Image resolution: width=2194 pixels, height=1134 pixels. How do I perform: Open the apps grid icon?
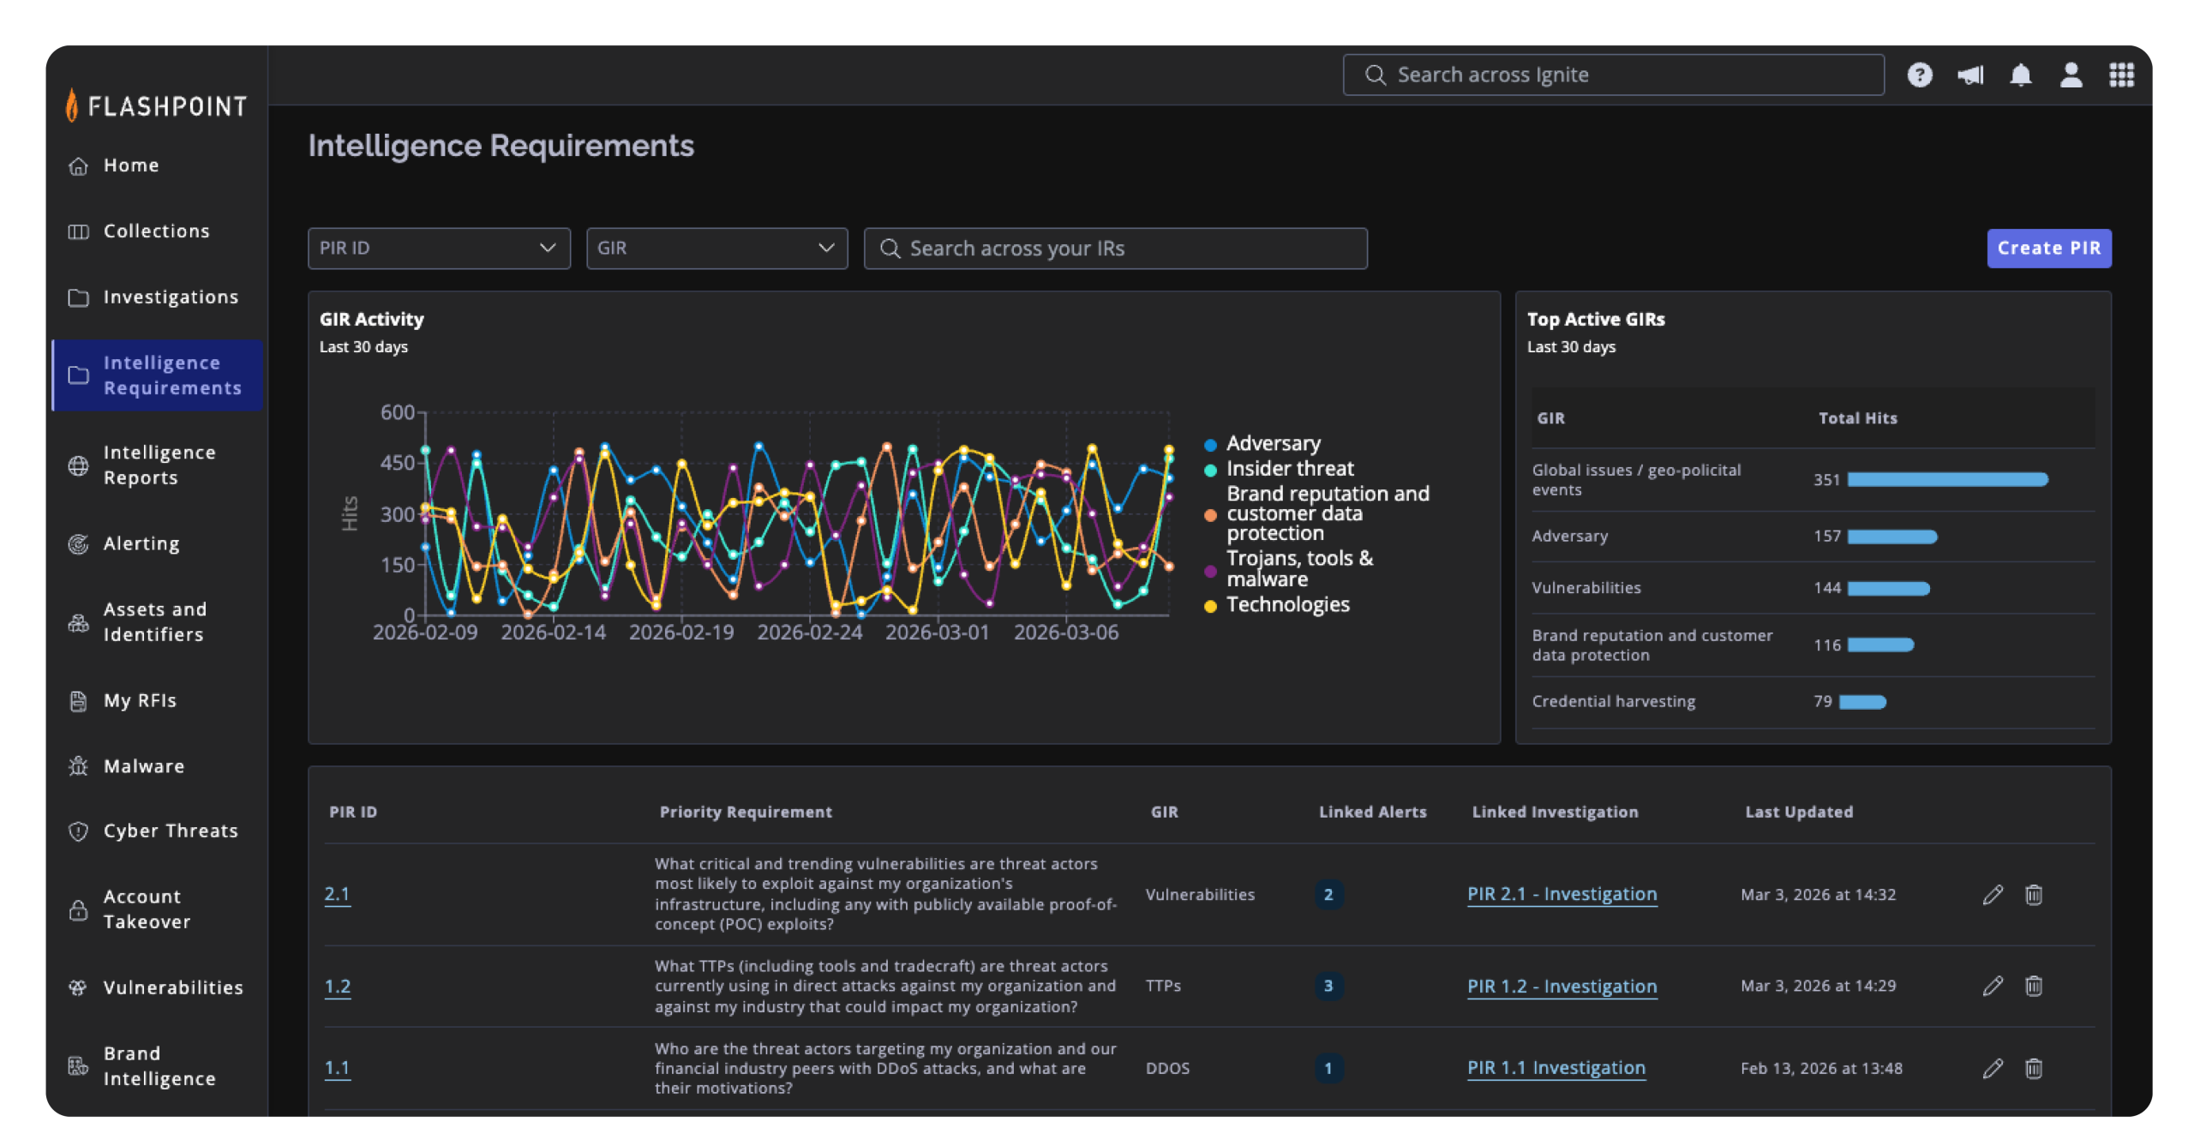(x=2121, y=75)
